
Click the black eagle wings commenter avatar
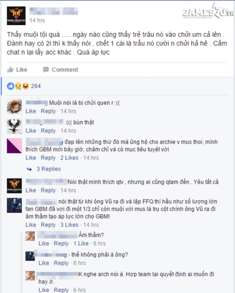tap(14, 126)
